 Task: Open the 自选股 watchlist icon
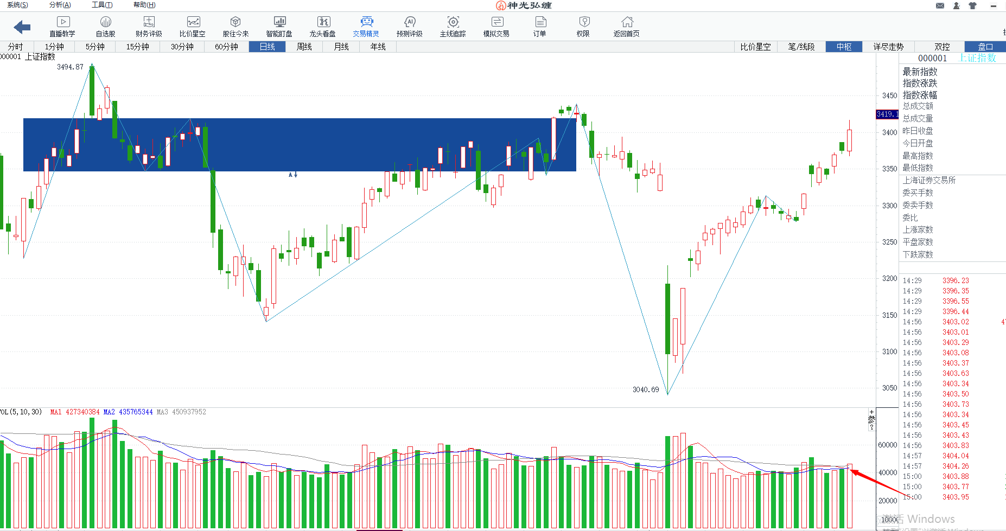pyautogui.click(x=106, y=22)
